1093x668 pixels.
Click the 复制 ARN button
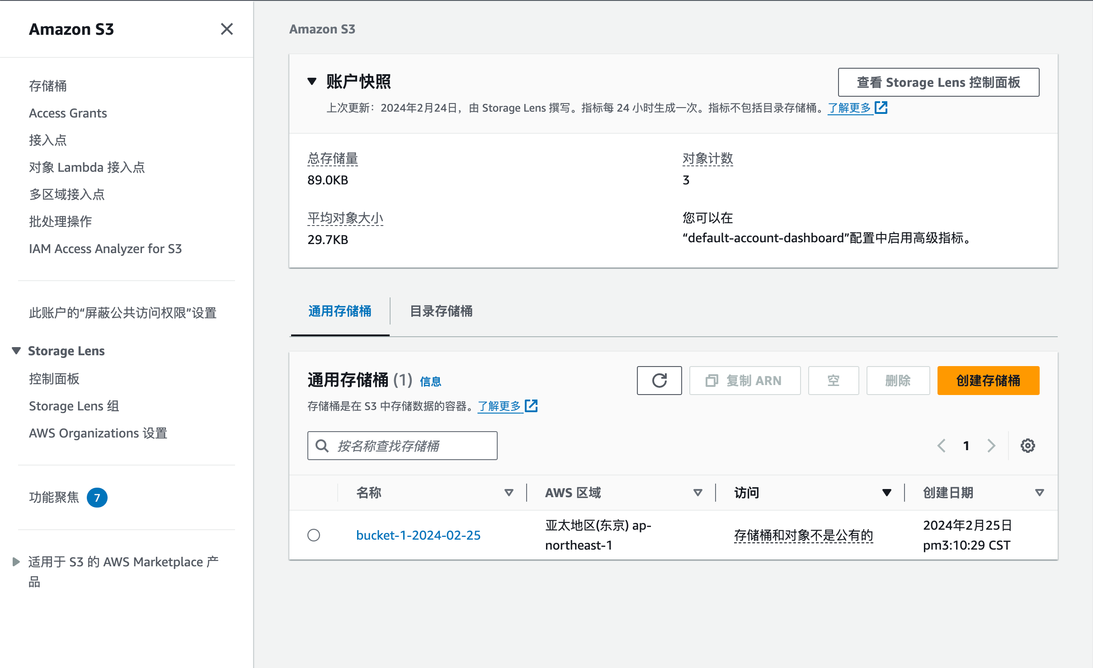tap(744, 381)
